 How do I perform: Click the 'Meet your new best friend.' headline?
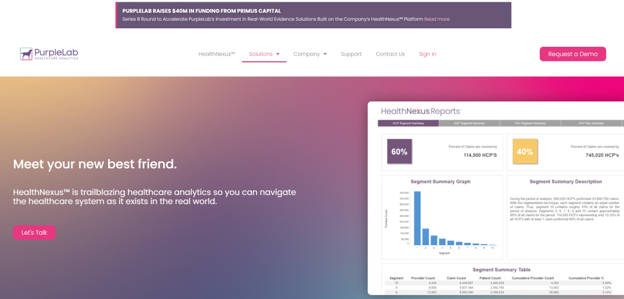pos(95,164)
